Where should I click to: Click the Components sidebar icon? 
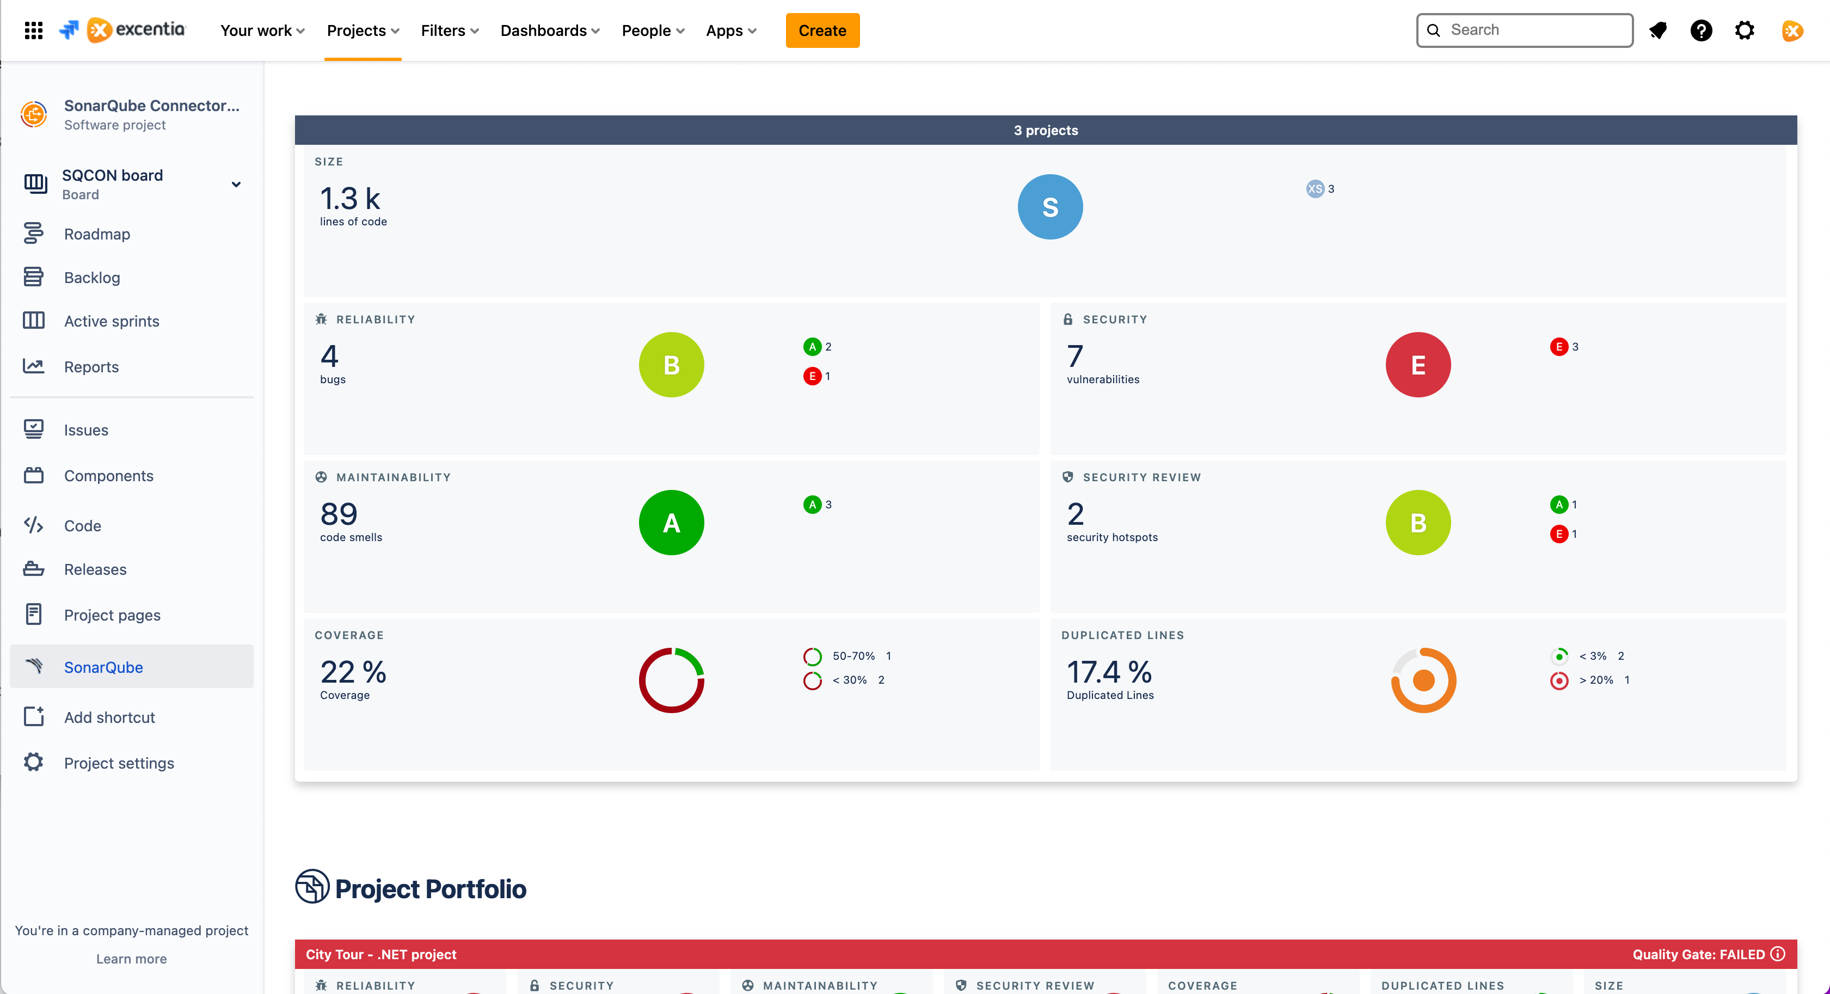click(x=33, y=475)
